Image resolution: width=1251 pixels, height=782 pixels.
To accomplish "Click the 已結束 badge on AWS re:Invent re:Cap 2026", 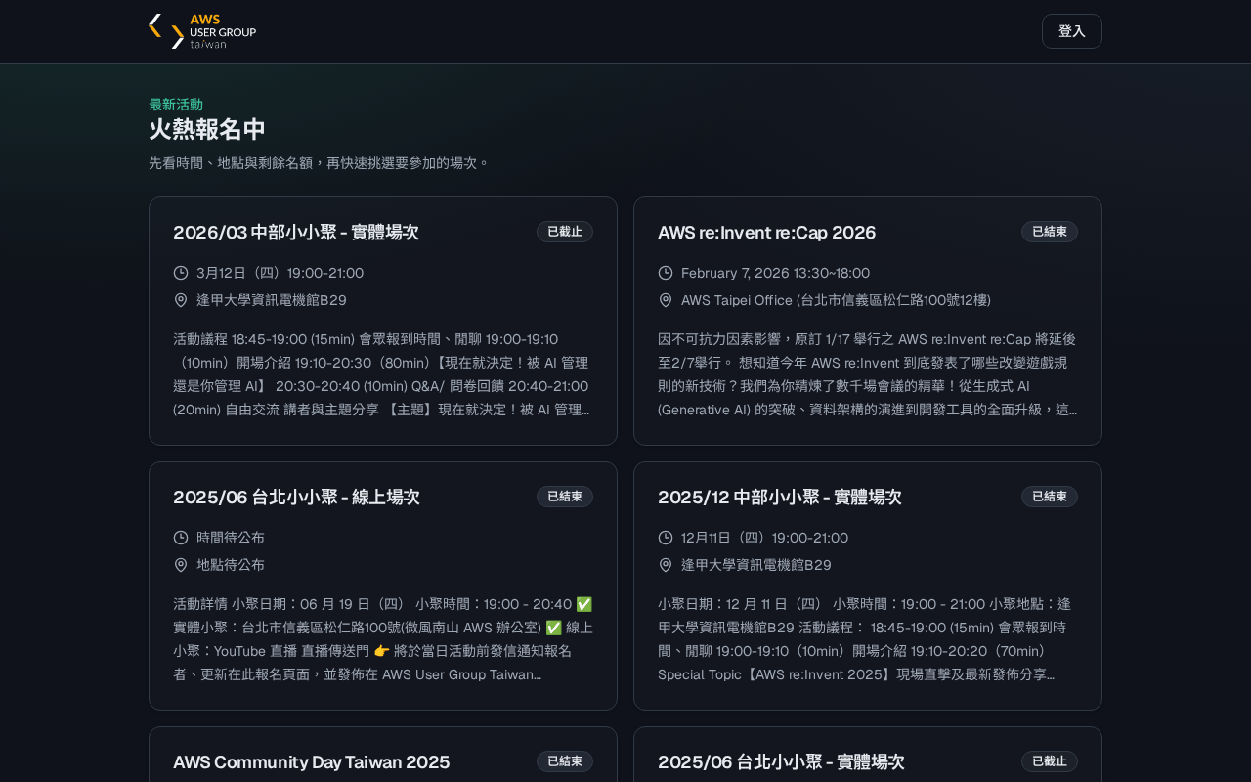I will coord(1050,232).
